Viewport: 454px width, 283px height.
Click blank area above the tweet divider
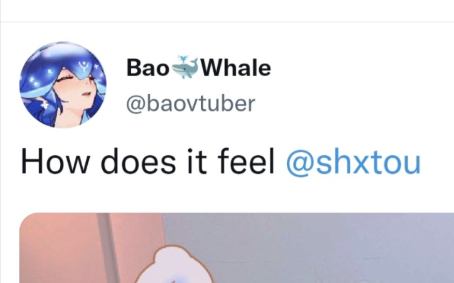coord(227,10)
